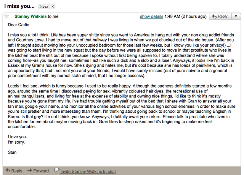Viewport: 244px width, 175px height.
Task: Select the Inbox label tag
Action: 44,7
